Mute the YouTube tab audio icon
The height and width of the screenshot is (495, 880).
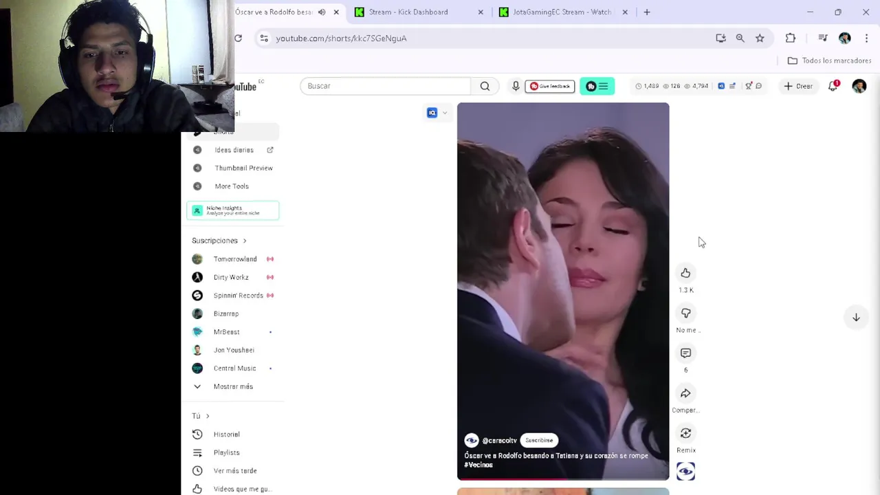click(322, 12)
